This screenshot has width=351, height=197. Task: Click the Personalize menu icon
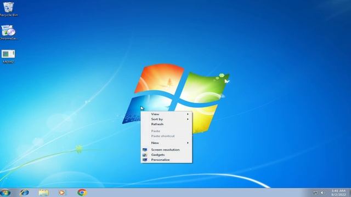pyautogui.click(x=145, y=160)
